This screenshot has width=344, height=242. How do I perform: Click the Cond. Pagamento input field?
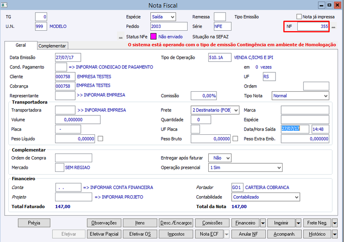61,67
